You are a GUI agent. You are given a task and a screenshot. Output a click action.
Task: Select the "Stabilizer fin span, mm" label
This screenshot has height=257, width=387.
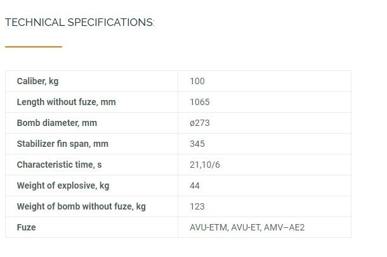tap(62, 144)
